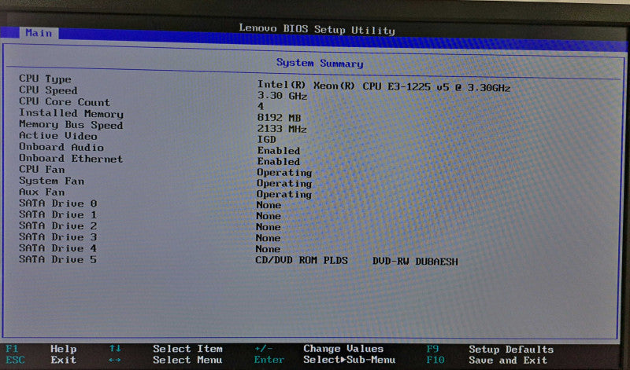Screen dimensions: 630x370
Task: Select the SATA Drive 1 row label
Action: (x=57, y=214)
